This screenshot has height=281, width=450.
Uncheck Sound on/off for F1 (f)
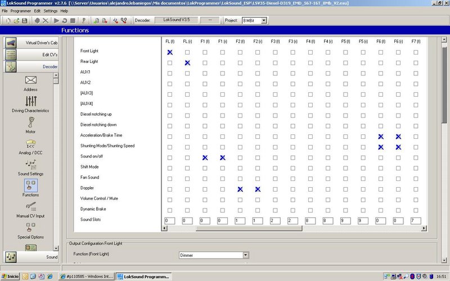205,158
